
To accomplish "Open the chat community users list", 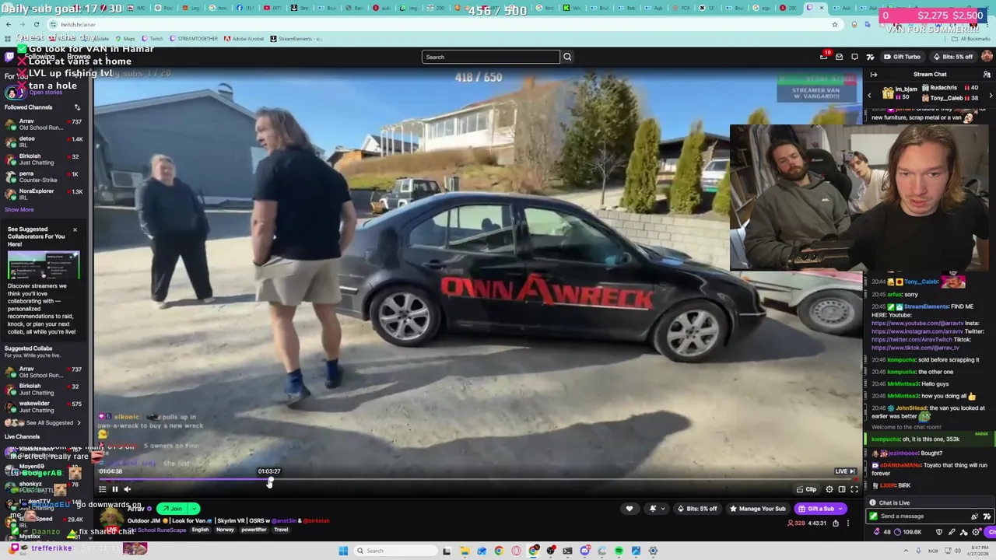I will (x=987, y=75).
